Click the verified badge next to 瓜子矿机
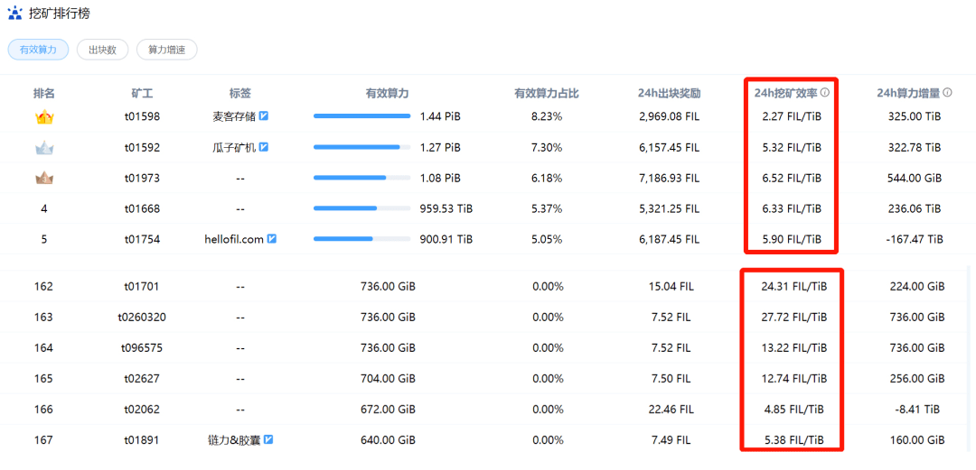The image size is (976, 470). point(264,147)
